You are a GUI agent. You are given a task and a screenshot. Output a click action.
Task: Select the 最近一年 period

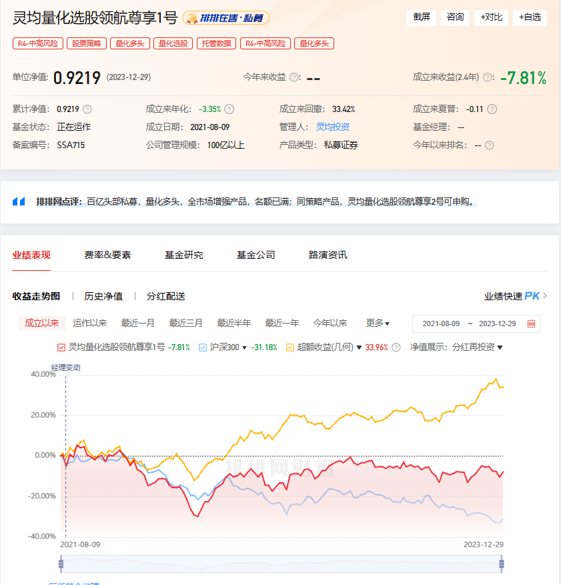point(282,323)
